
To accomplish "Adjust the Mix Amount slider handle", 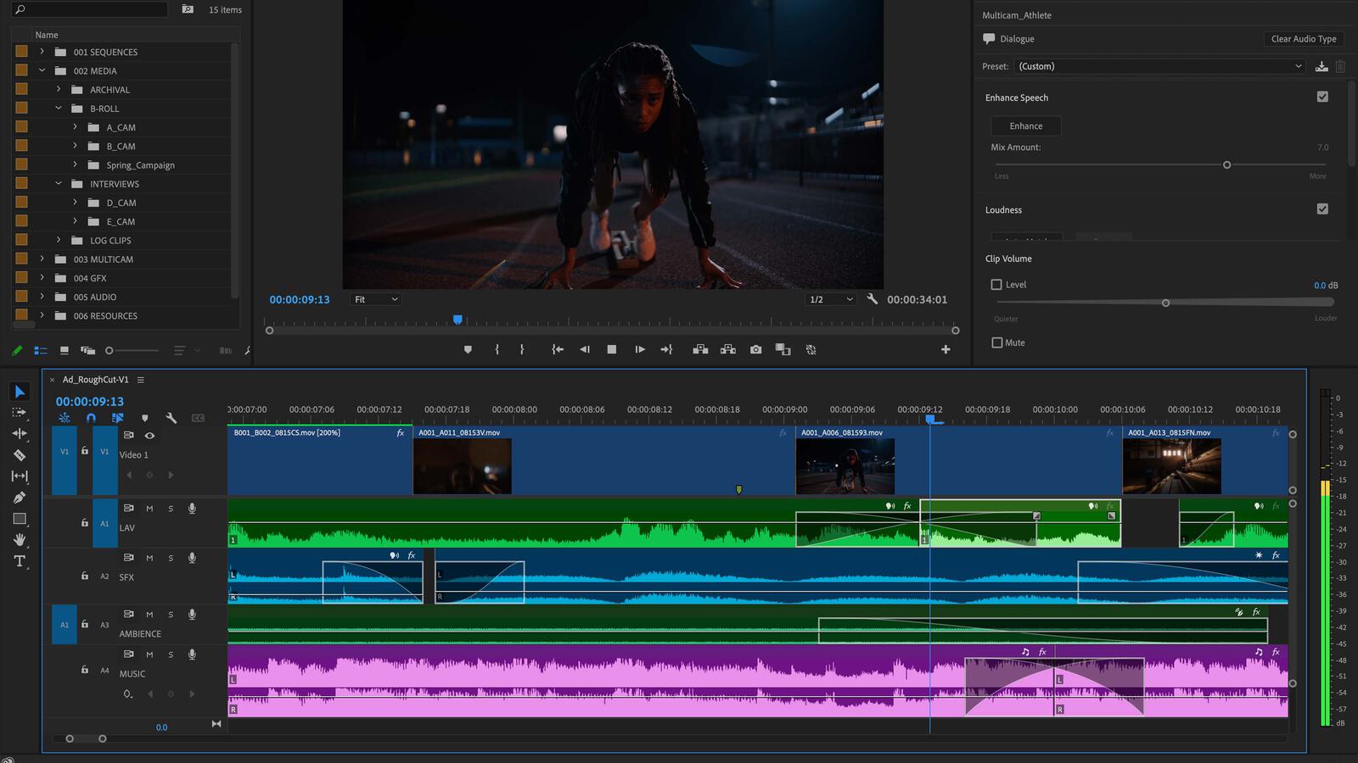I will (1226, 164).
